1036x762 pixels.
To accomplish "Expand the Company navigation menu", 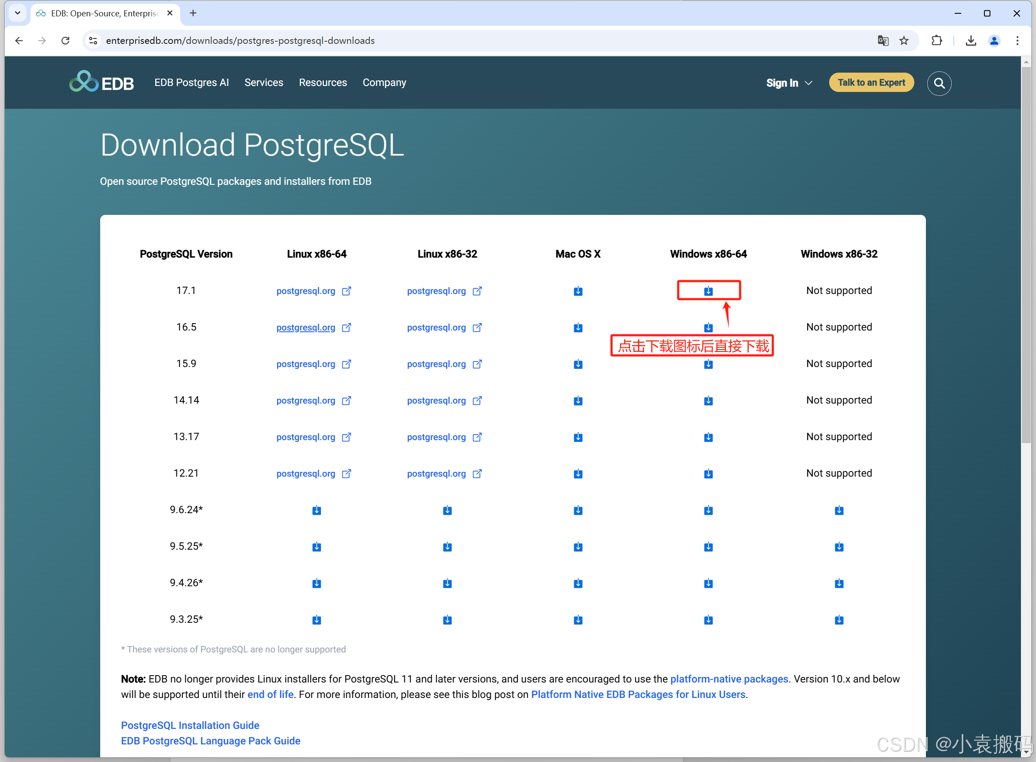I will 383,83.
